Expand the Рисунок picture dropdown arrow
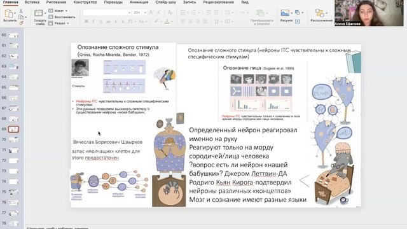 pyautogui.click(x=292, y=13)
